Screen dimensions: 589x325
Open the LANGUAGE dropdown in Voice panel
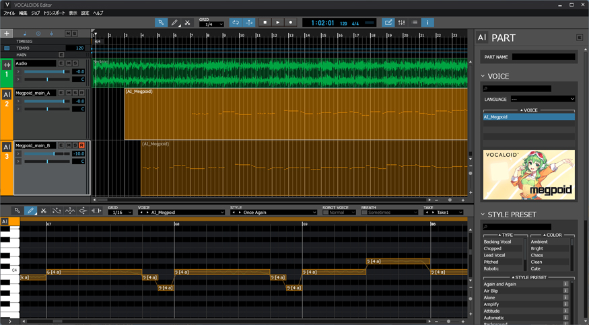pyautogui.click(x=543, y=99)
